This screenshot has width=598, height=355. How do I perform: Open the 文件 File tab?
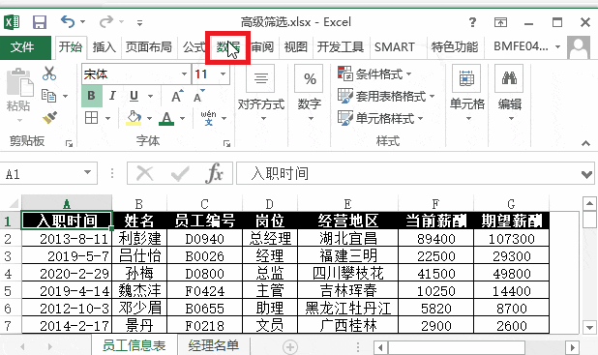[x=25, y=47]
